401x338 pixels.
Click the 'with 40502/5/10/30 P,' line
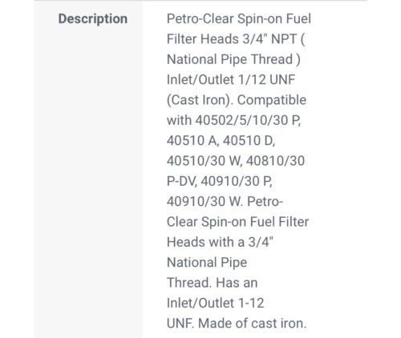pyautogui.click(x=234, y=120)
